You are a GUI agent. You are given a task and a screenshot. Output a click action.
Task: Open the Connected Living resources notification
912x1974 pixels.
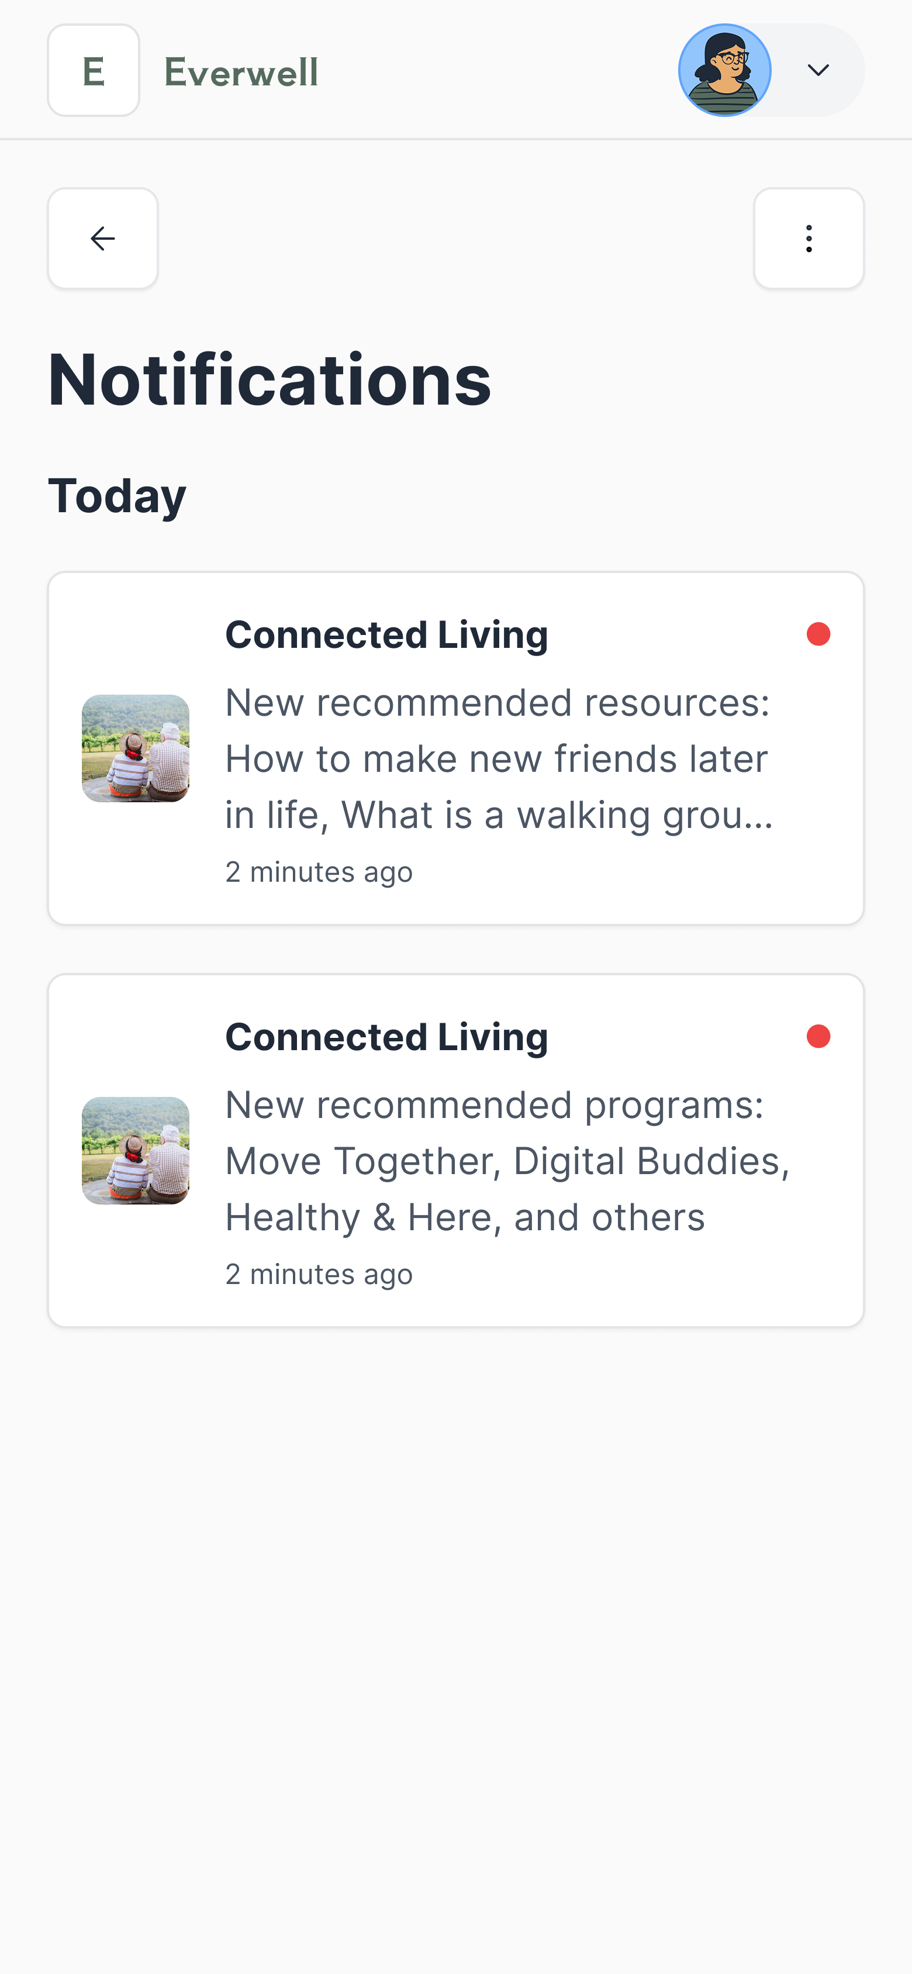click(x=456, y=747)
